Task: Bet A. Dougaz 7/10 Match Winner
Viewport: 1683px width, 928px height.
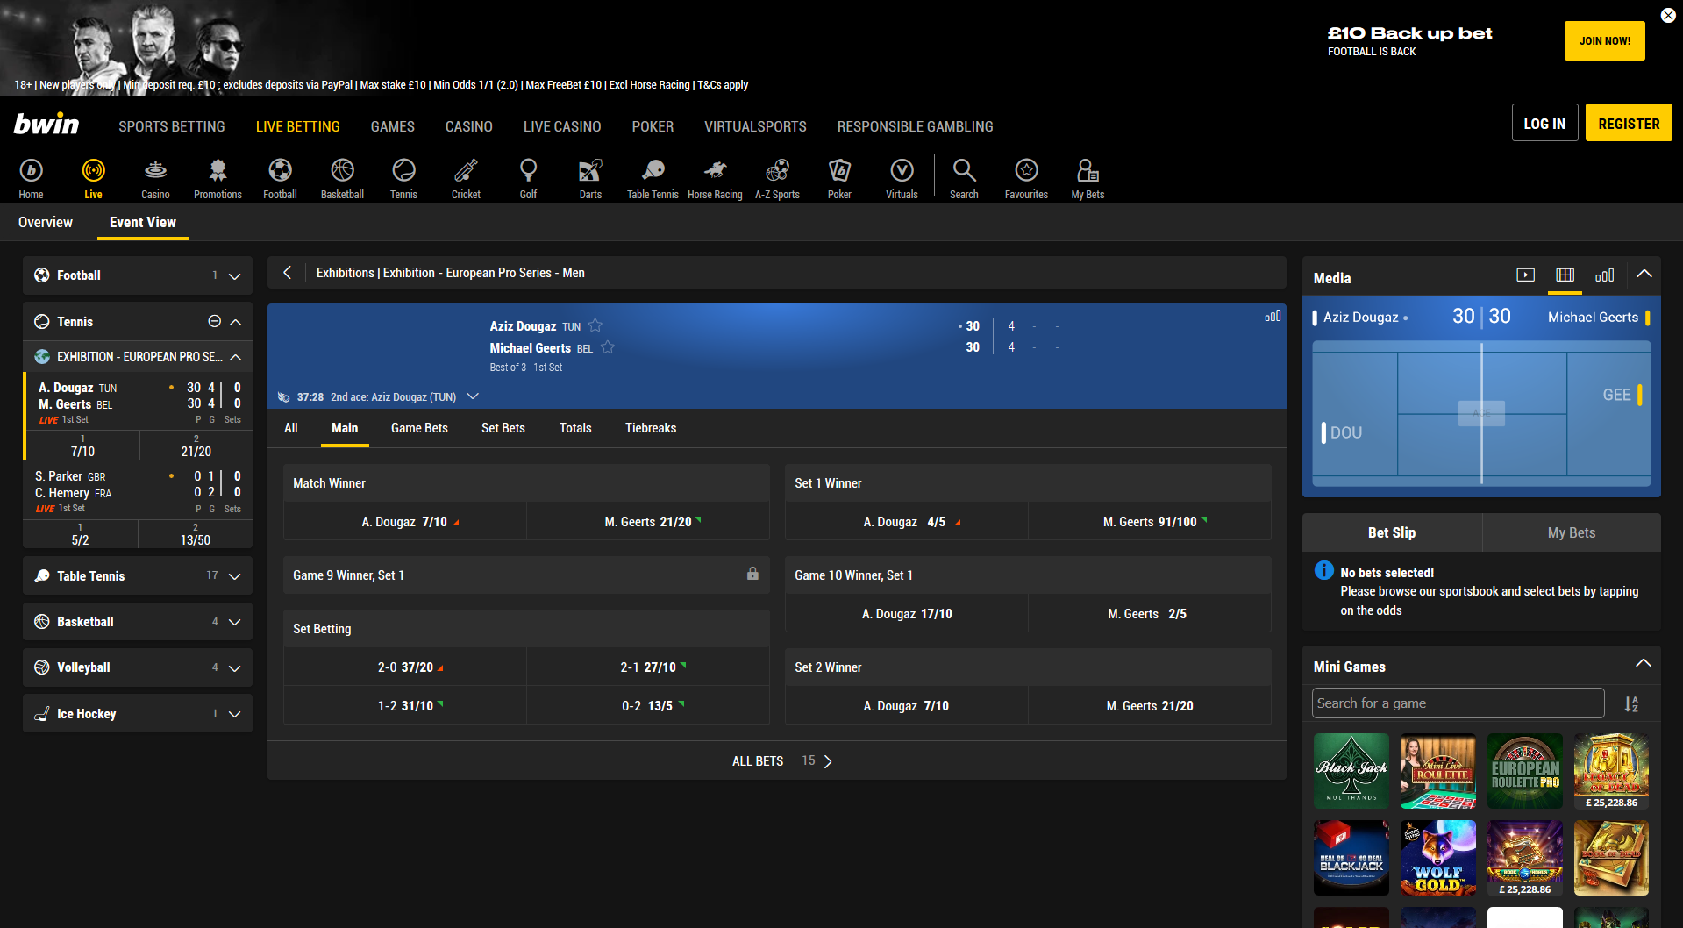Action: pos(405,521)
